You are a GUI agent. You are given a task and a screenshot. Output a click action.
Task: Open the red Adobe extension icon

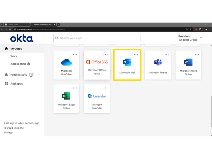[x=196, y=29]
